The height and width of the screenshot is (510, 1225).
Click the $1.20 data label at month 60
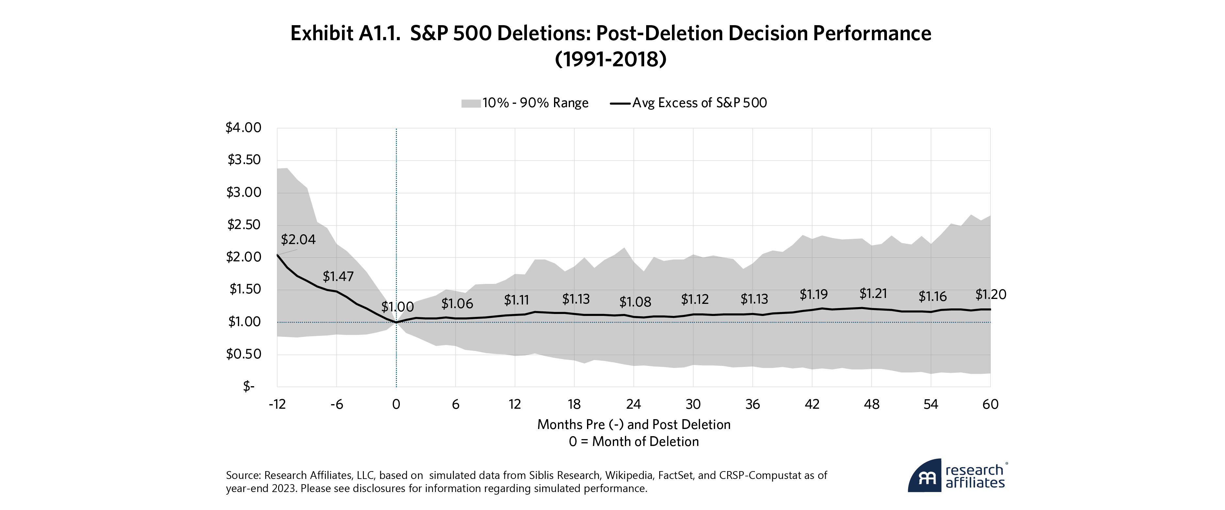pyautogui.click(x=990, y=294)
